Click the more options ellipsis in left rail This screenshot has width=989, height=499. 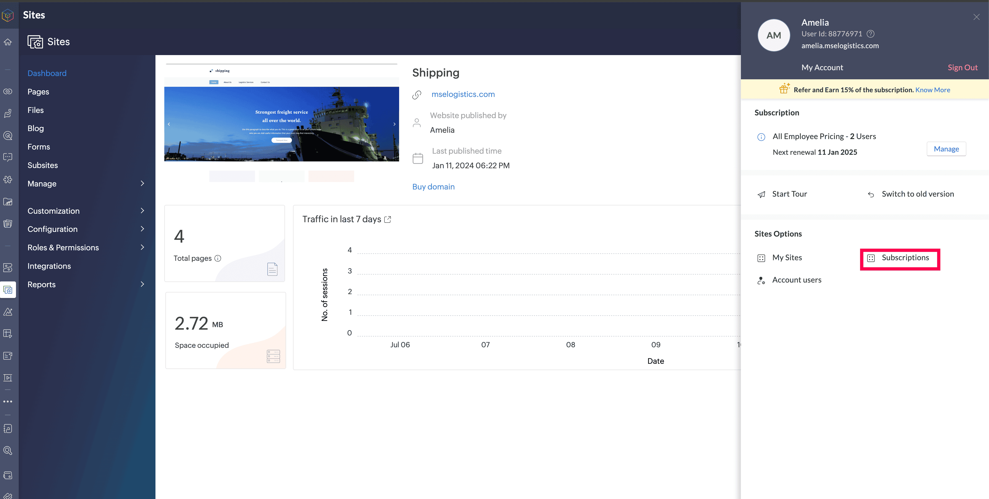[x=8, y=402]
